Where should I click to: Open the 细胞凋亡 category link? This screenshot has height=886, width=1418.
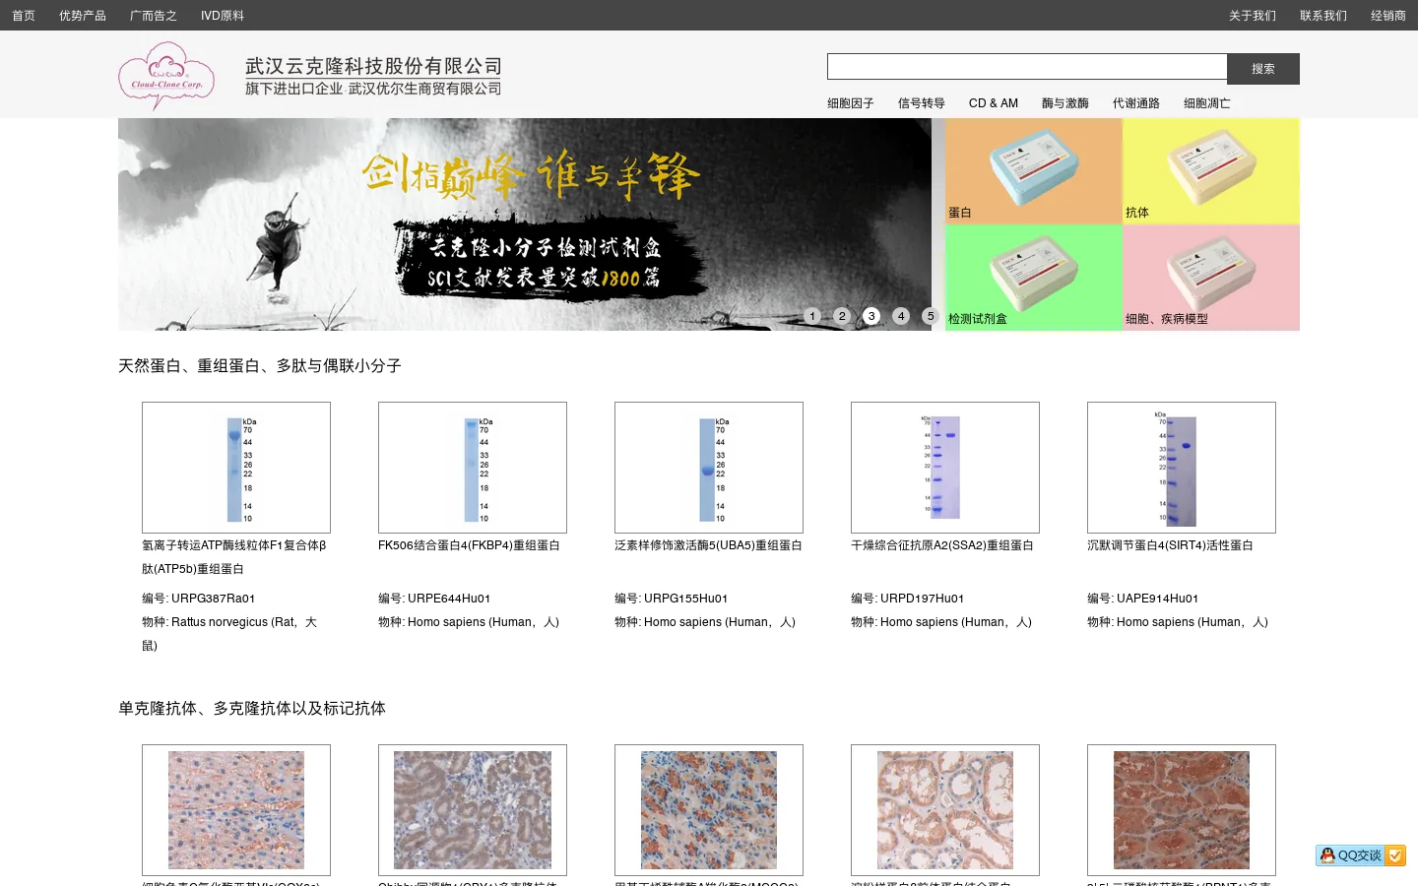[1207, 103]
